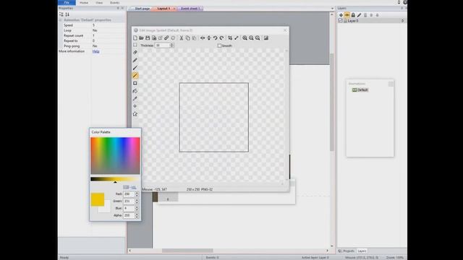Open the Home ribbon tab

click(x=84, y=3)
